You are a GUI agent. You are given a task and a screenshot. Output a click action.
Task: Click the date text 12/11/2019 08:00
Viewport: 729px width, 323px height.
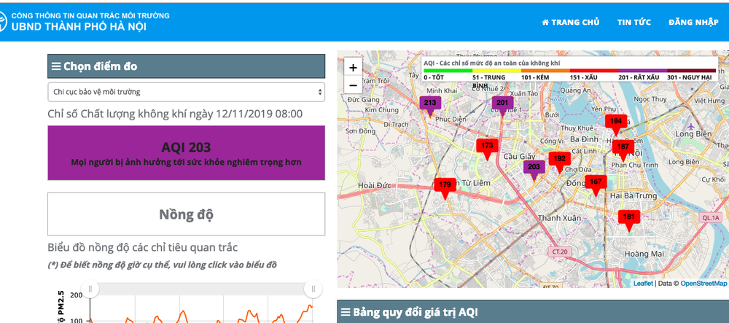(259, 114)
